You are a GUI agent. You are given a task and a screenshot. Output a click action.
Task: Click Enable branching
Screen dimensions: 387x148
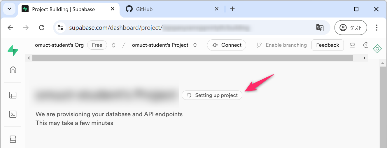282,45
